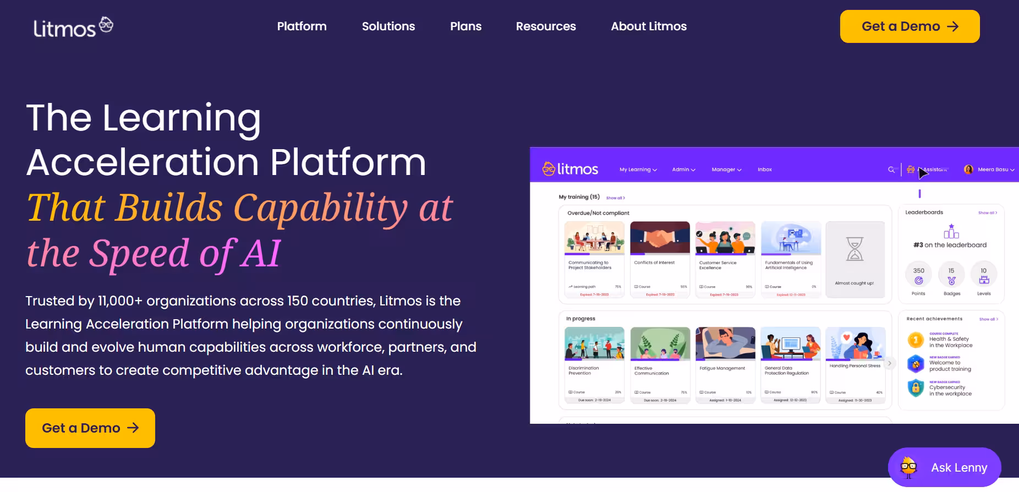
Task: Open the Handling Personal Stress course card
Action: pos(856,365)
